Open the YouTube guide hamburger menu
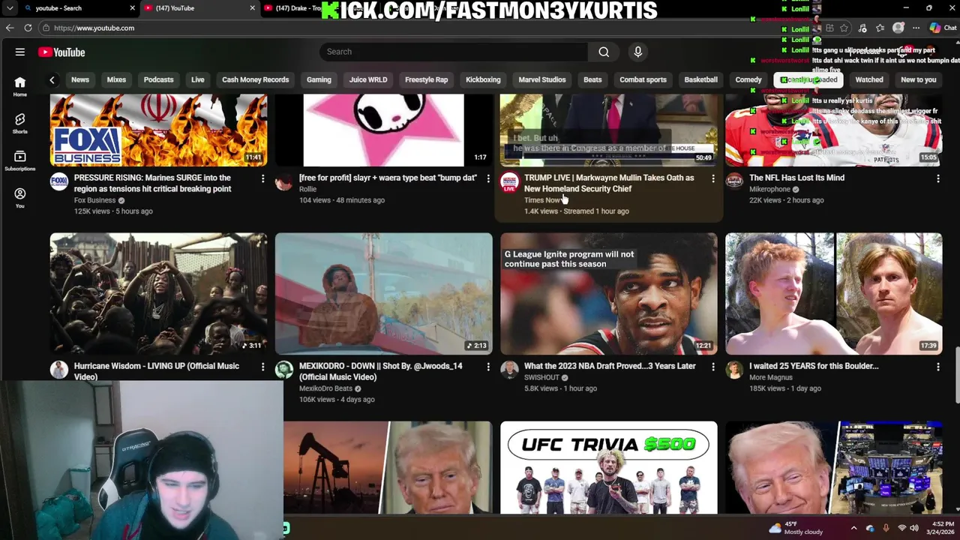This screenshot has width=960, height=540. point(20,52)
